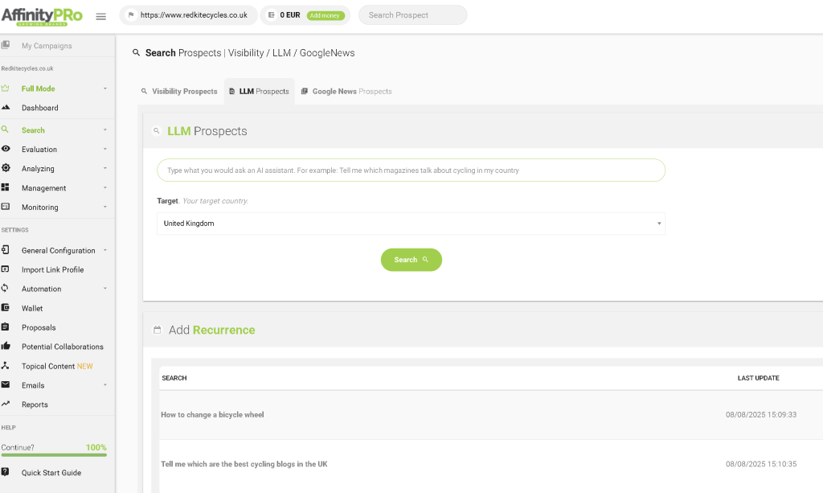823x493 pixels.
Task: Switch to Google News Prospects tab
Action: (346, 92)
